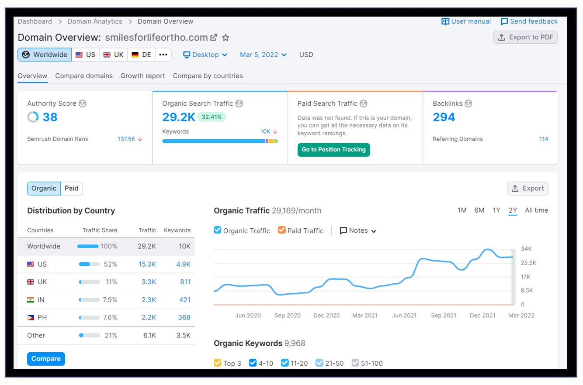The width and height of the screenshot is (583, 385).
Task: Click the US 52% traffic share bar
Action: click(90, 264)
